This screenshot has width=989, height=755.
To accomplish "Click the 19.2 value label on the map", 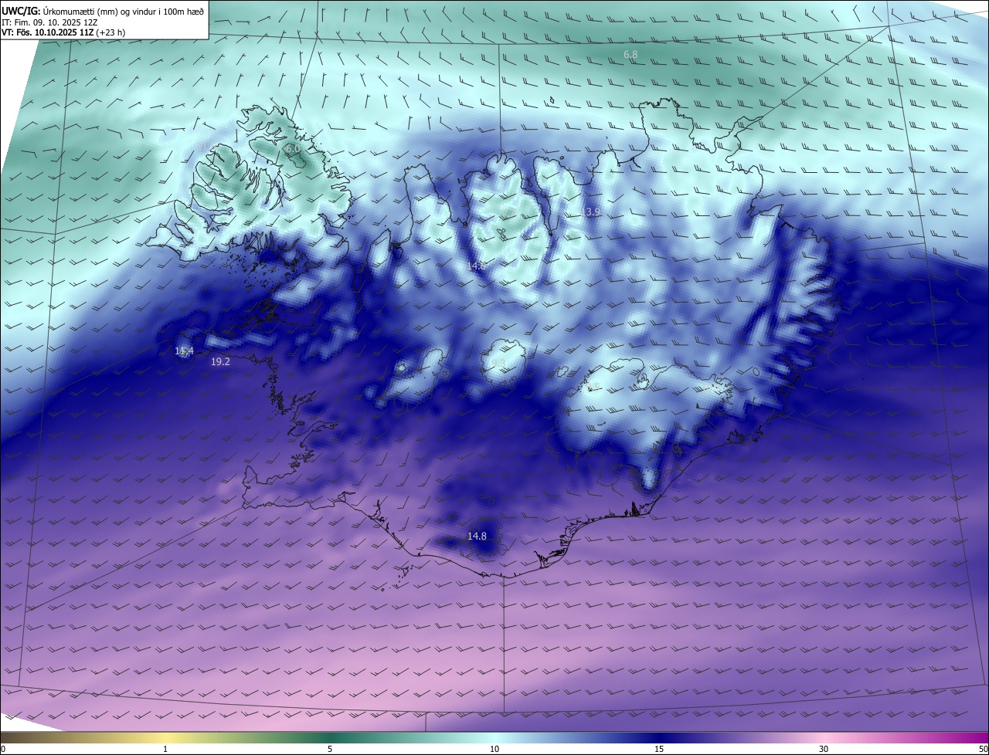I will click(220, 361).
